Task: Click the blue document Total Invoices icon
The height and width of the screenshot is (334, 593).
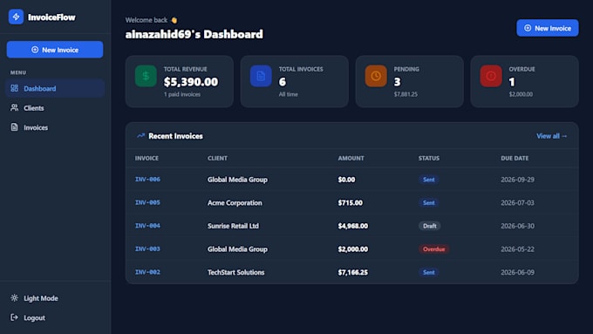Action: [x=261, y=76]
